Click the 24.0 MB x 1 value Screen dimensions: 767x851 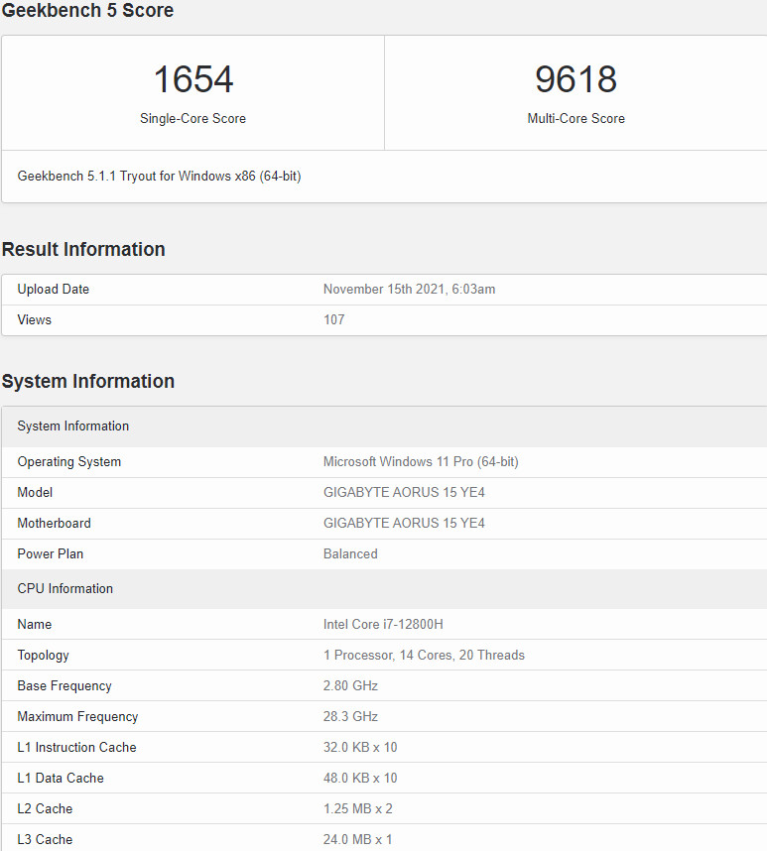pyautogui.click(x=358, y=840)
